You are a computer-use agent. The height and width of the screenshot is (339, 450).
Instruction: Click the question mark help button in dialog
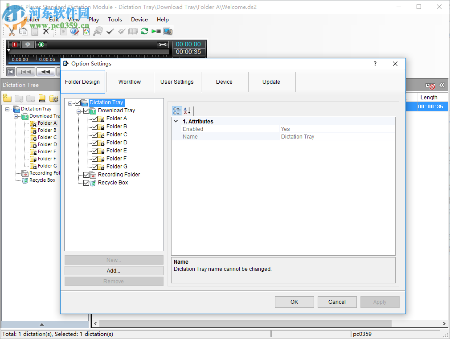(375, 64)
